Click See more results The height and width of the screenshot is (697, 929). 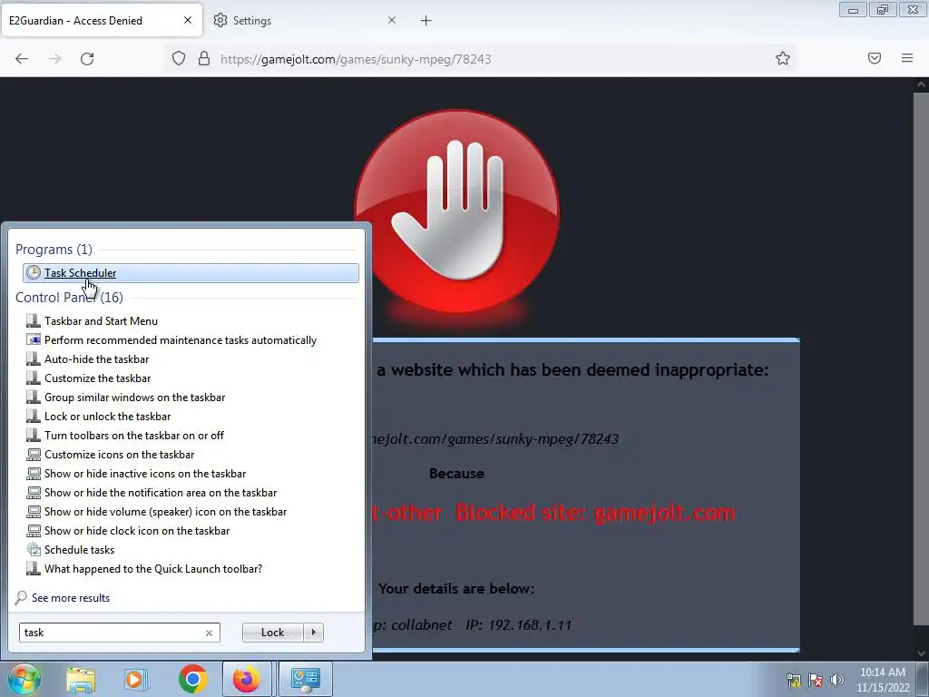[x=71, y=597]
